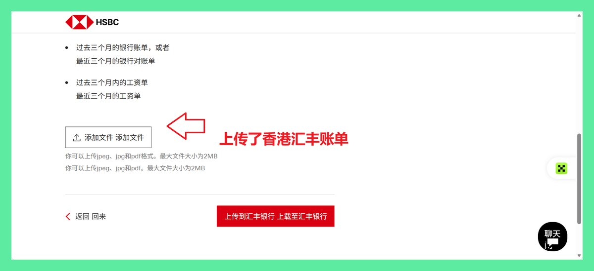Click the scrollbar track above the thumb

[x=579, y=76]
